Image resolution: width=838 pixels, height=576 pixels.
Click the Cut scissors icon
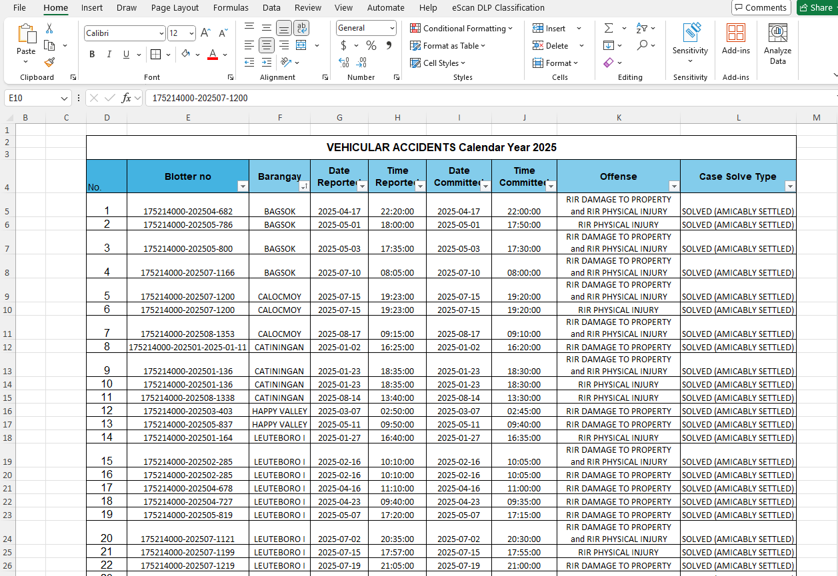(49, 29)
